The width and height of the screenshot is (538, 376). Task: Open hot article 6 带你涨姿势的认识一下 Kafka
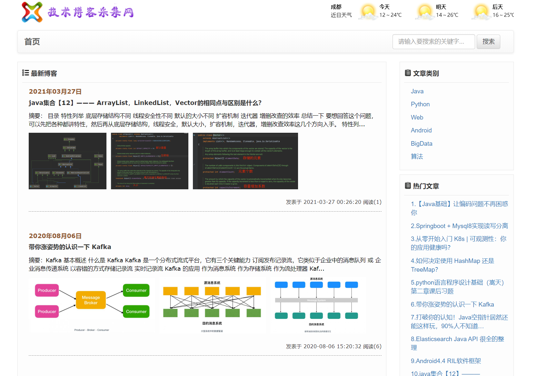(x=452, y=304)
